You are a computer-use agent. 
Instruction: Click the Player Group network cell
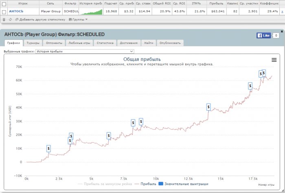[51, 11]
